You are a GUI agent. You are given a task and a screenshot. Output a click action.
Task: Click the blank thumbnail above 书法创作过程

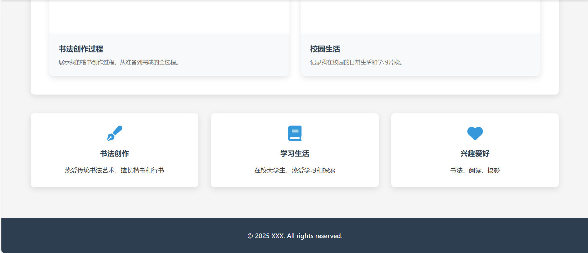[169, 17]
